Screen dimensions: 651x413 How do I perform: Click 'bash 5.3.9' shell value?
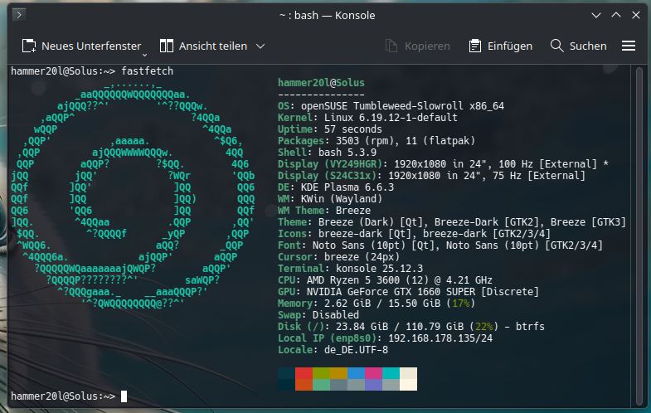(x=347, y=153)
